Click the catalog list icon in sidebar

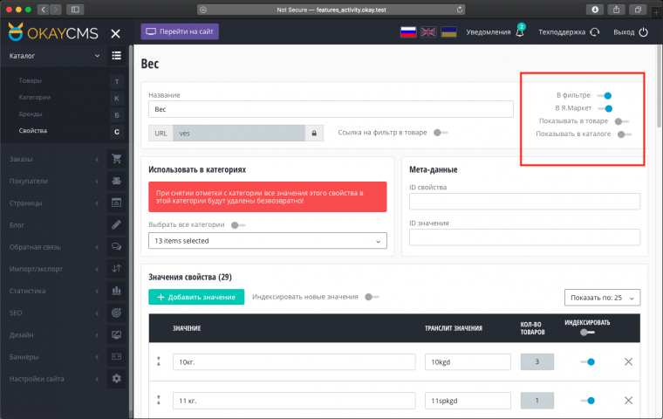pyautogui.click(x=116, y=57)
